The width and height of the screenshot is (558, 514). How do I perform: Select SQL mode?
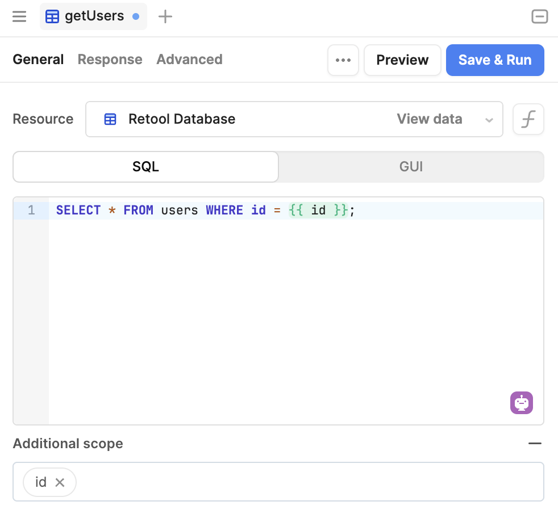coord(145,166)
